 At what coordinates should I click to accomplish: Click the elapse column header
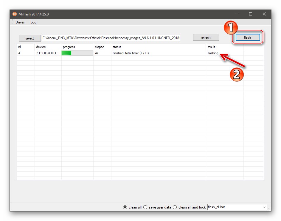click(x=102, y=47)
